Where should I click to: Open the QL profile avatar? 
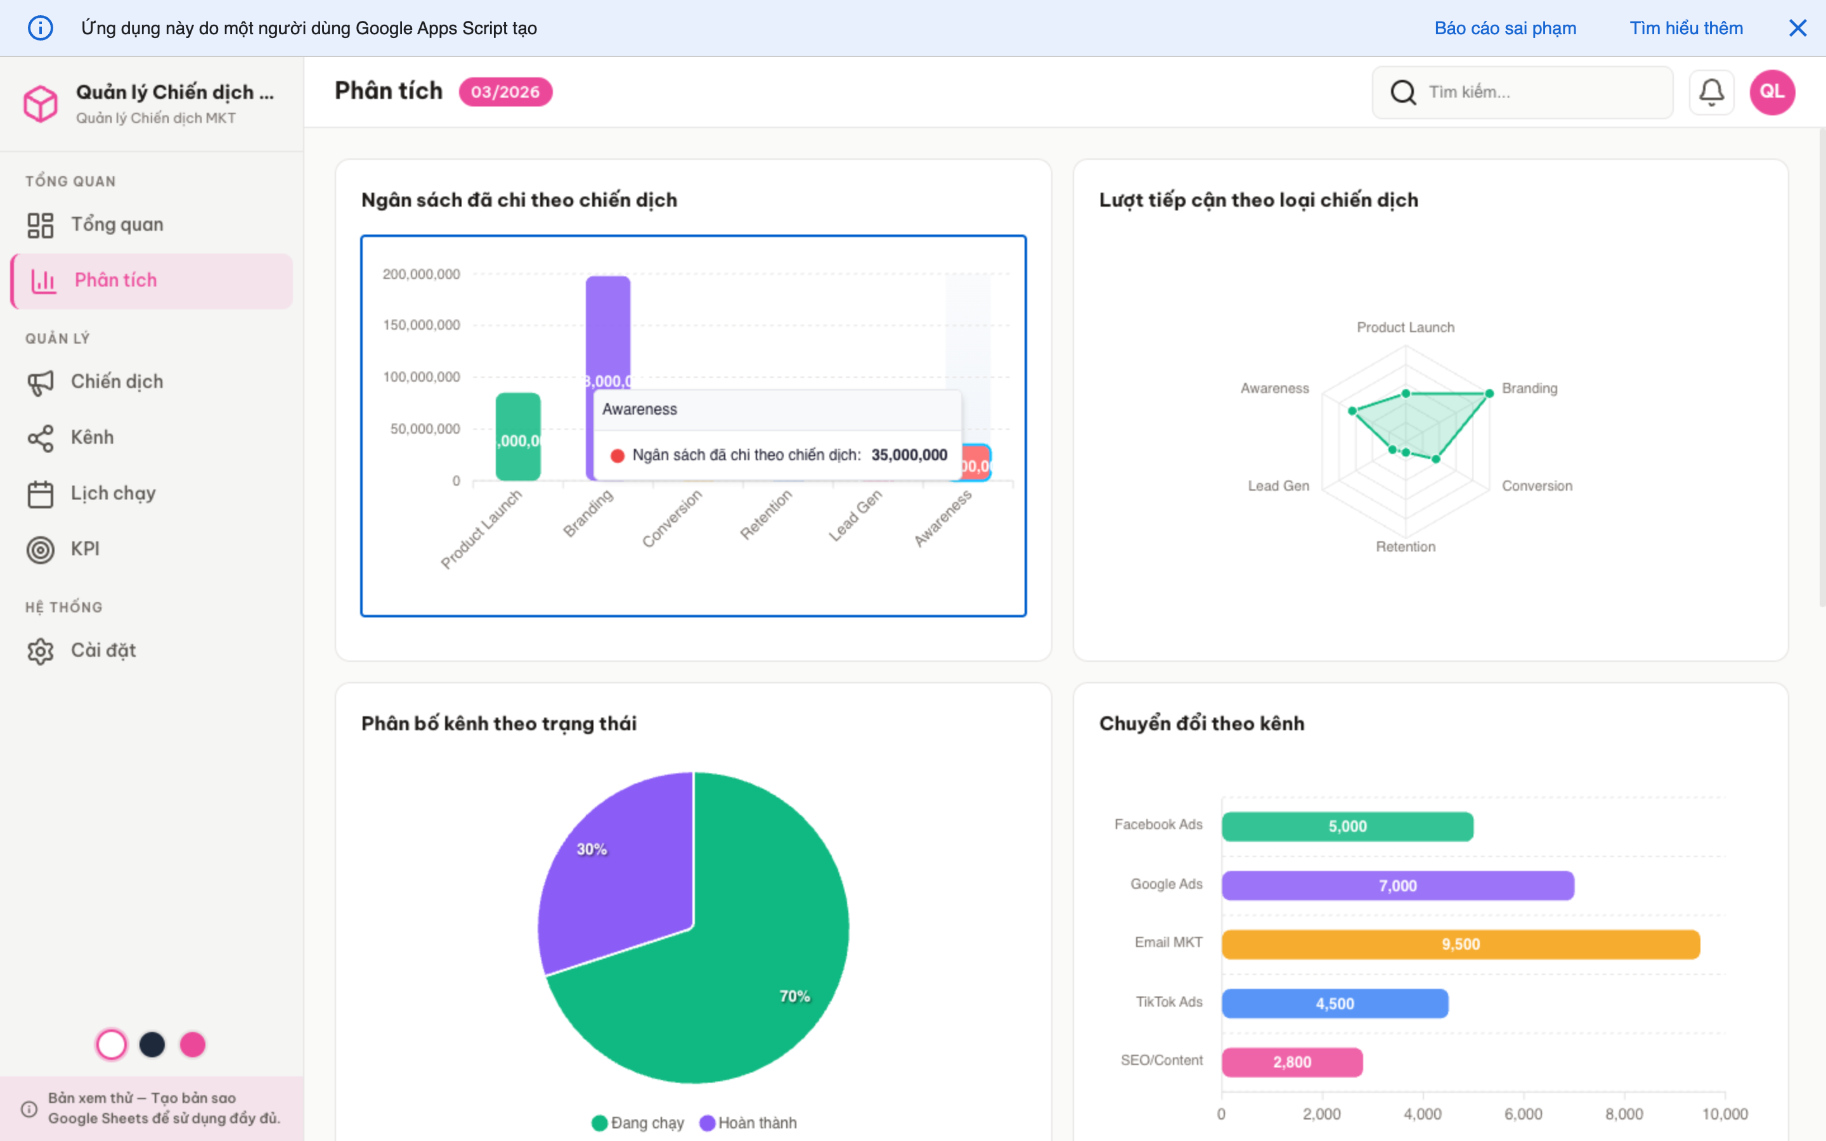pos(1773,91)
